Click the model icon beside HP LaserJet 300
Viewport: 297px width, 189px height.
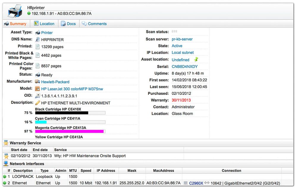tap(37, 89)
